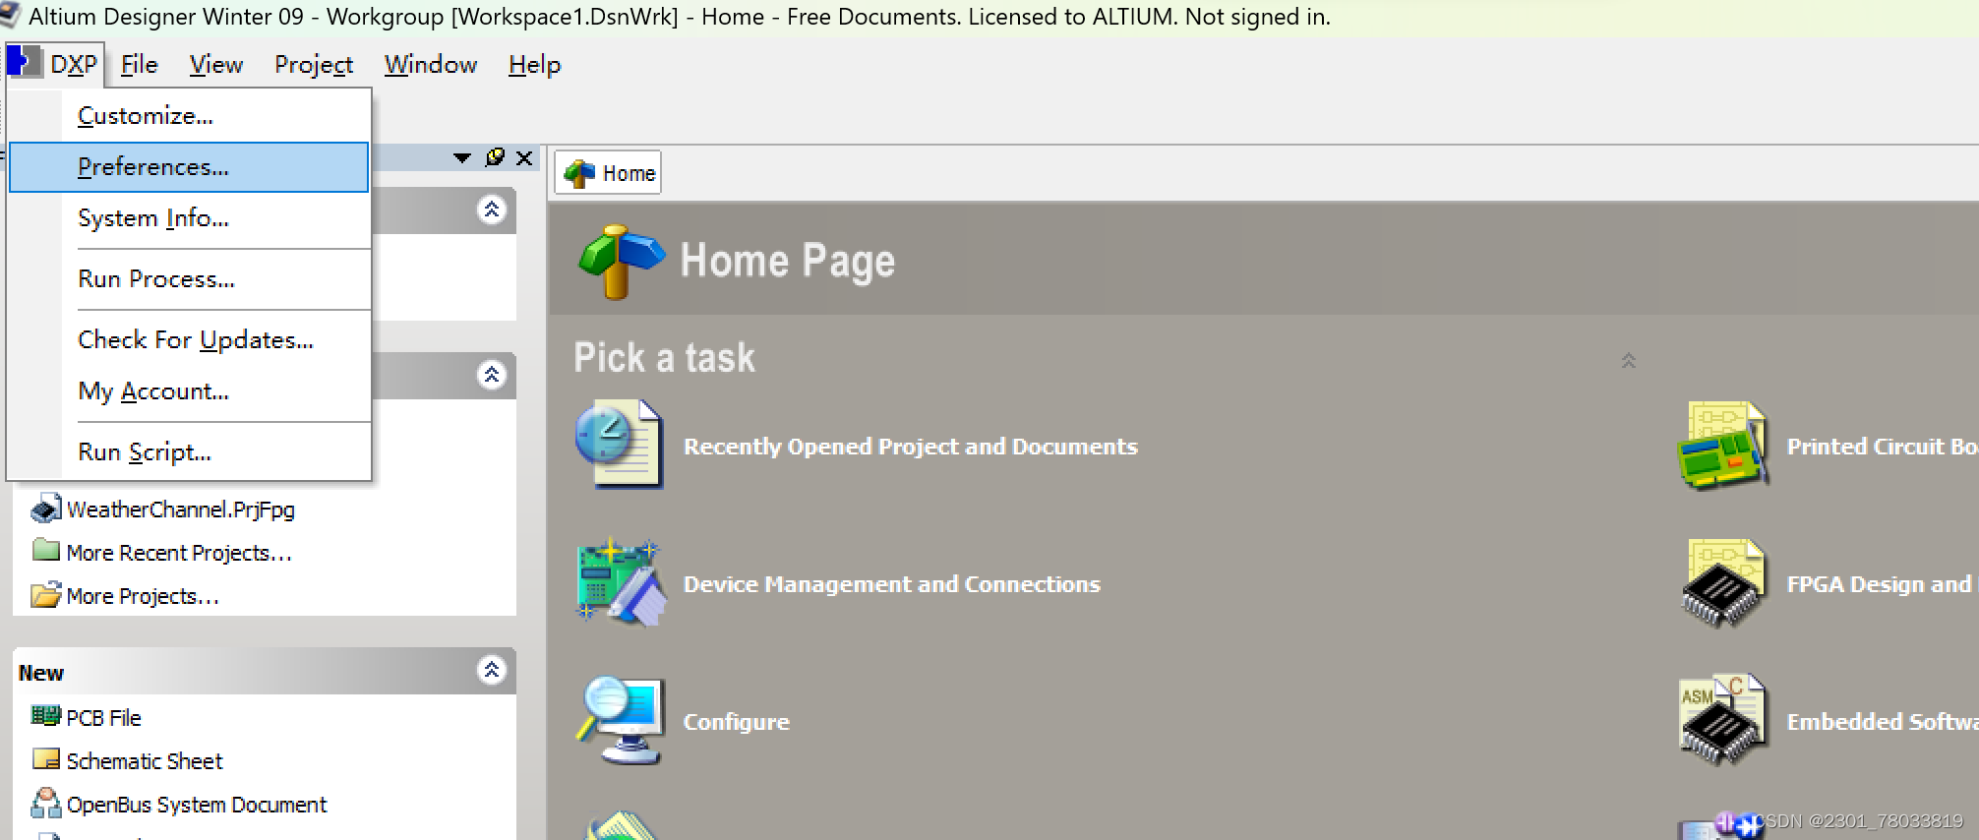Collapse the second panel section chevron
1979x840 pixels.
[492, 375]
